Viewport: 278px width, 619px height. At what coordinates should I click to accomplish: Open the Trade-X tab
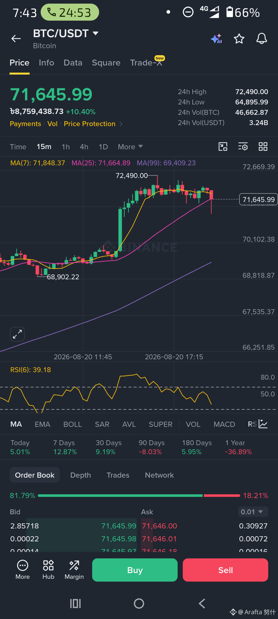click(x=146, y=63)
